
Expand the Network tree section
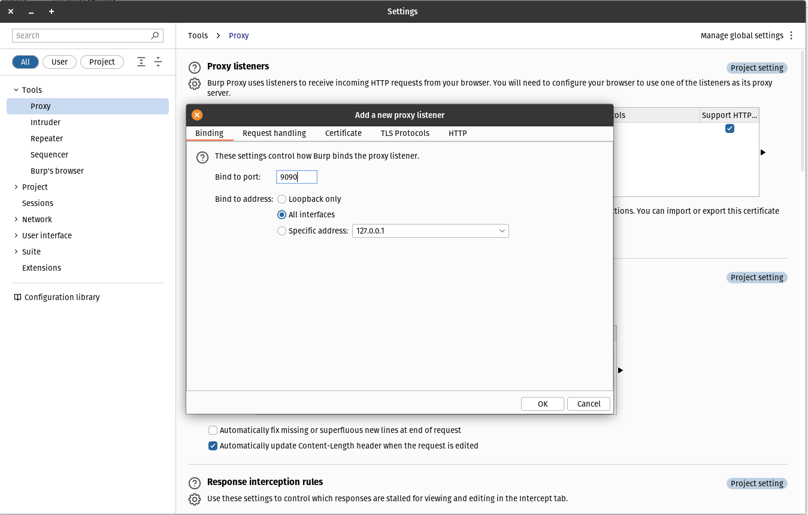coord(16,220)
